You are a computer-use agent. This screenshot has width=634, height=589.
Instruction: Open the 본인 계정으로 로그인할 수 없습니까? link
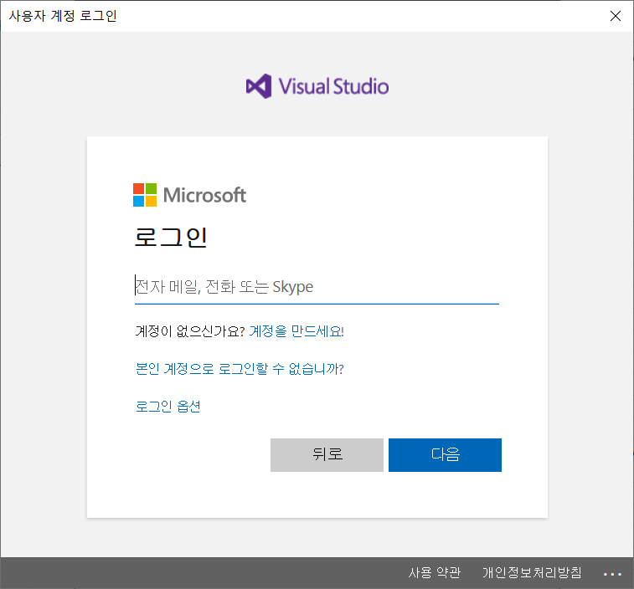pyautogui.click(x=240, y=369)
